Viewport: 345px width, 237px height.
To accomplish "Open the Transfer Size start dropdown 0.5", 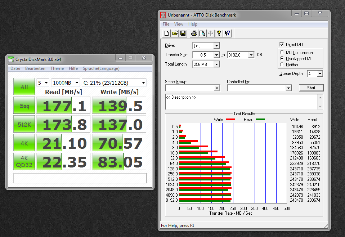I will coord(216,55).
